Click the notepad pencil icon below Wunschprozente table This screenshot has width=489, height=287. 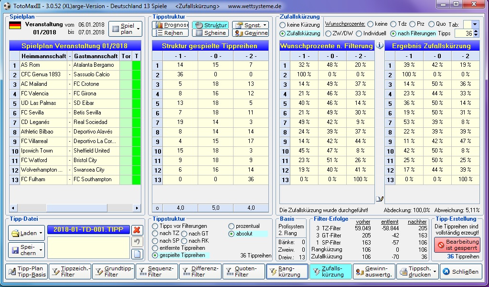(x=379, y=199)
